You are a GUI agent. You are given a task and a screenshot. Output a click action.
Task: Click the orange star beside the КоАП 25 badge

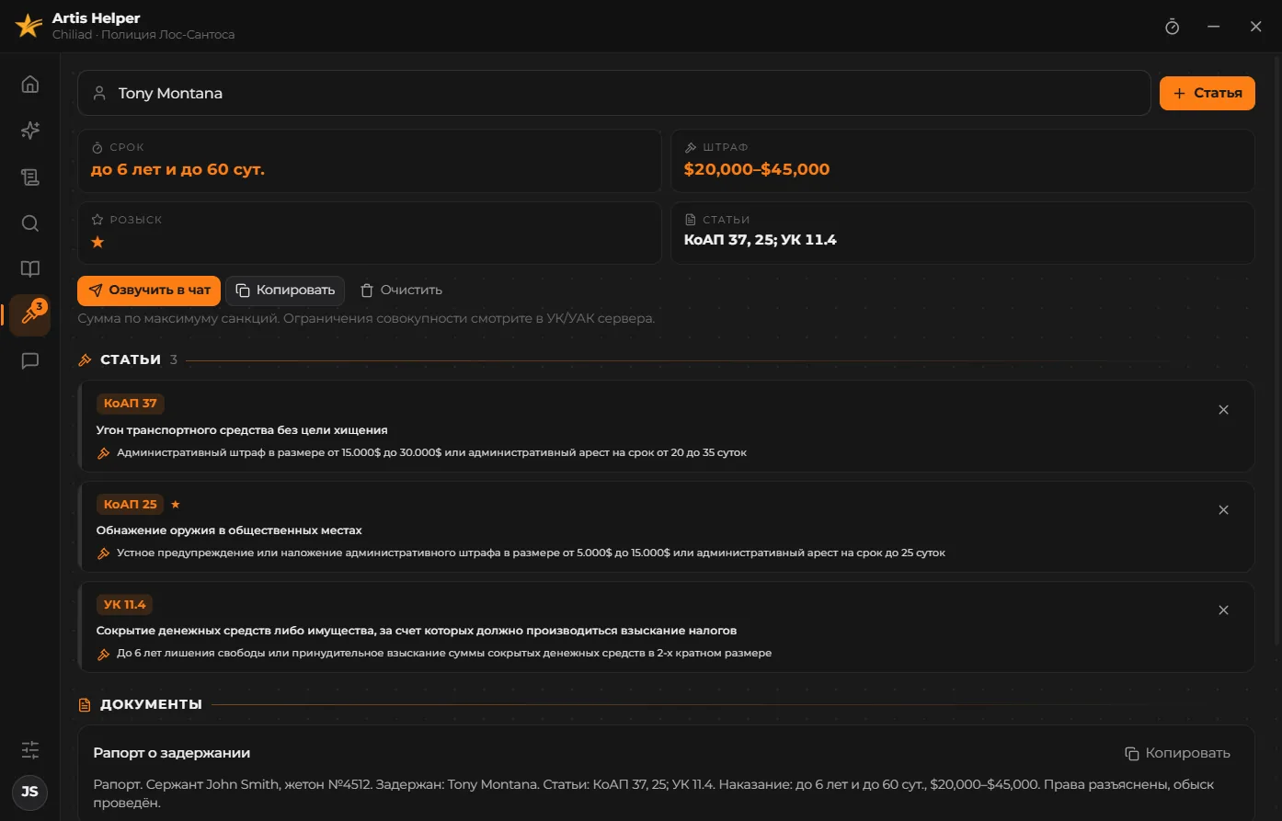click(x=176, y=505)
